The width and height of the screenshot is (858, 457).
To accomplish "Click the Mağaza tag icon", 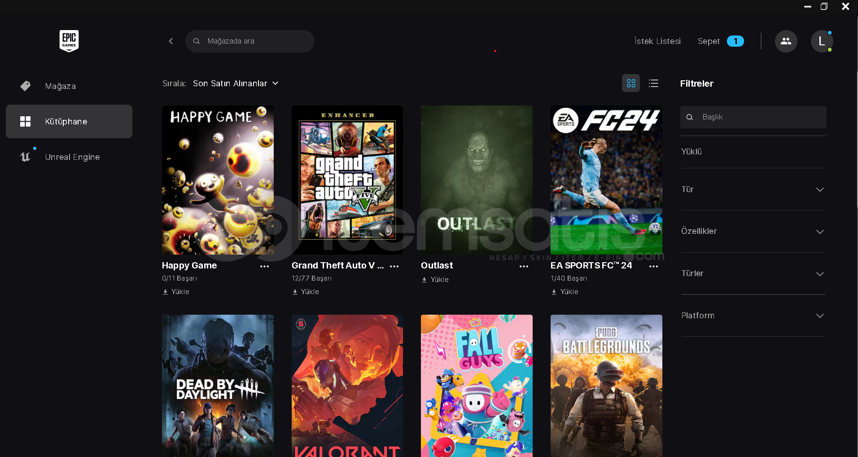I will (26, 86).
